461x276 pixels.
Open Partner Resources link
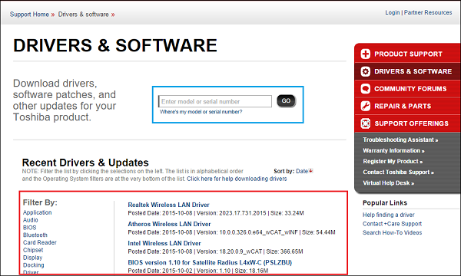(428, 12)
